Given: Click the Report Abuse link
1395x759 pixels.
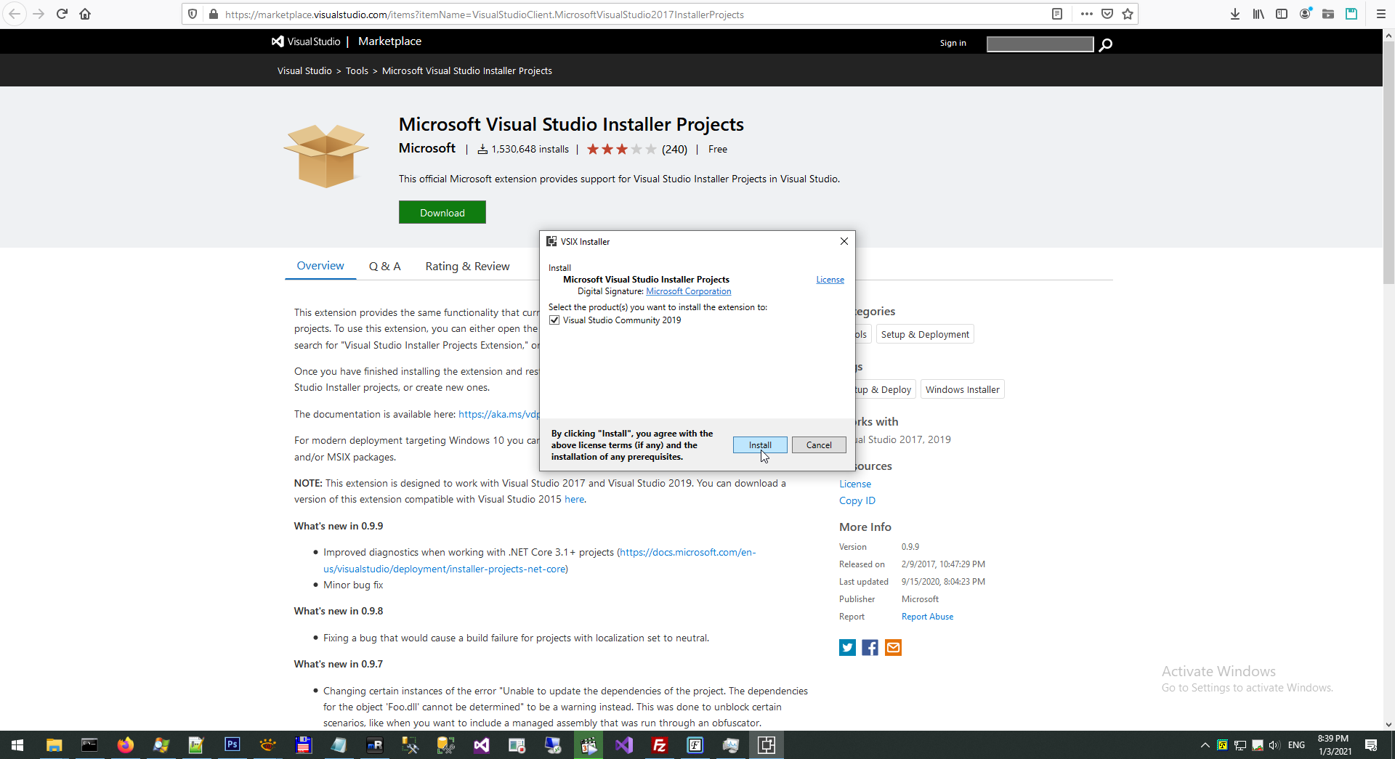Looking at the screenshot, I should pyautogui.click(x=928, y=617).
